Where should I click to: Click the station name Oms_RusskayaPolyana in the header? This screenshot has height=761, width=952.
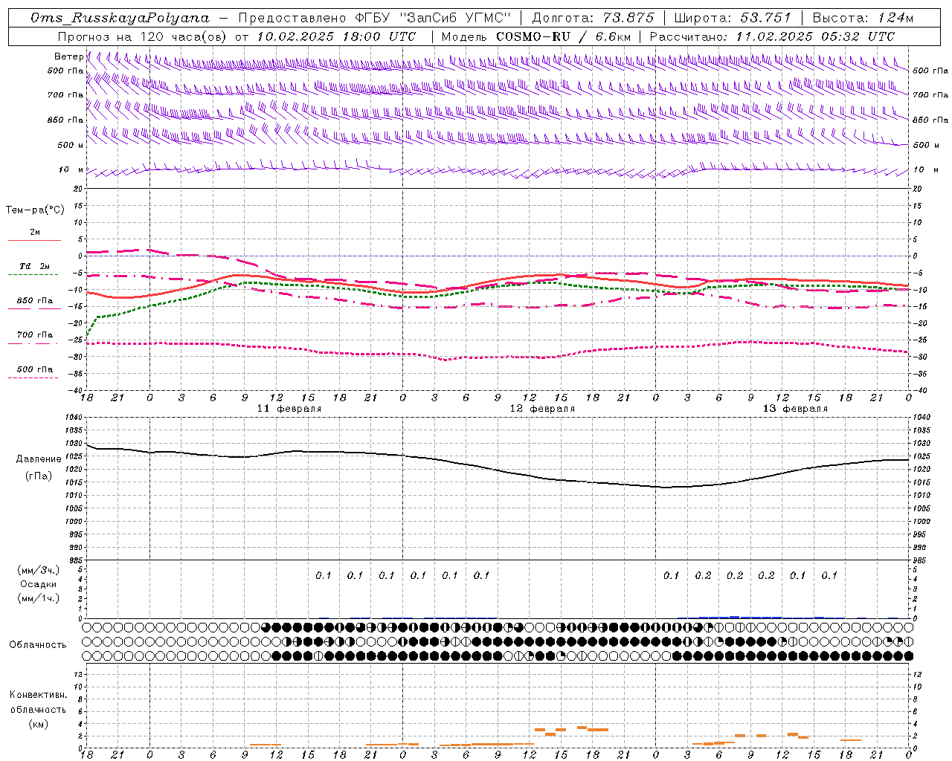[x=120, y=18]
